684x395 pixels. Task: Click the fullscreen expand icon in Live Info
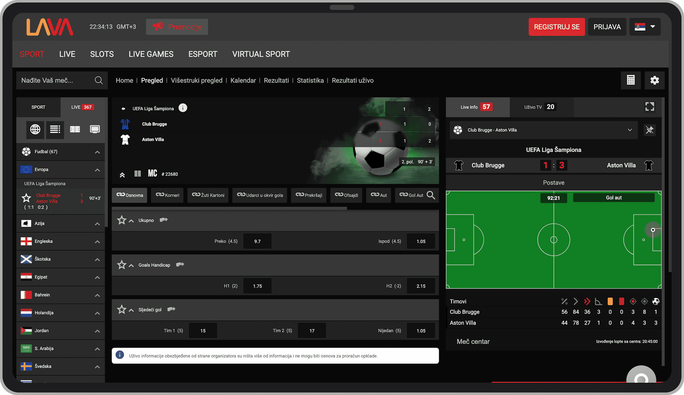click(649, 107)
